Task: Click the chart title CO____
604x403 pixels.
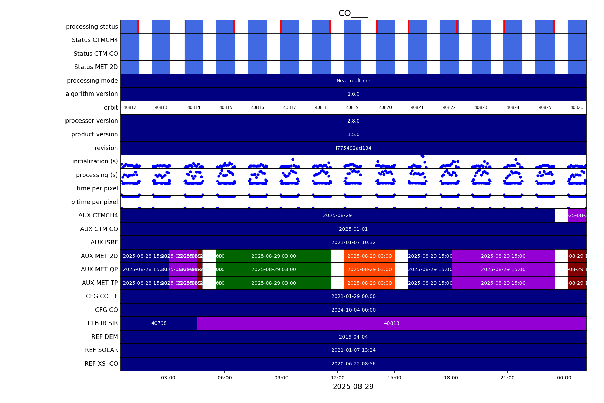Action: 353,13
